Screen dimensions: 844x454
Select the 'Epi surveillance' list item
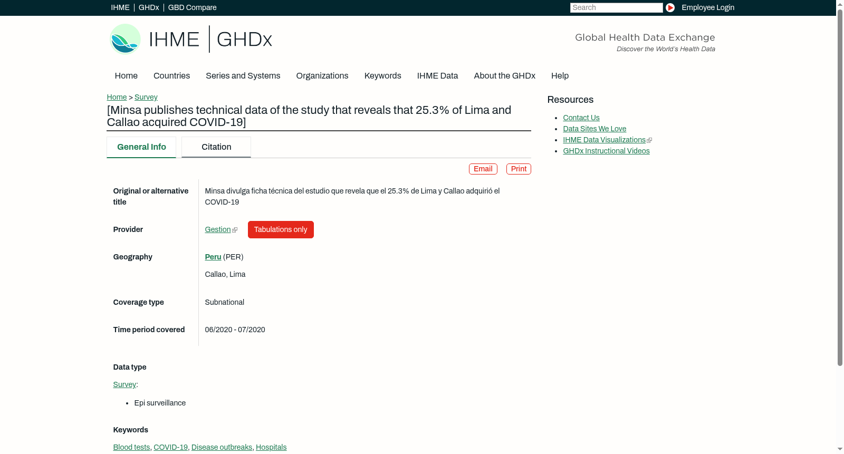(x=160, y=403)
